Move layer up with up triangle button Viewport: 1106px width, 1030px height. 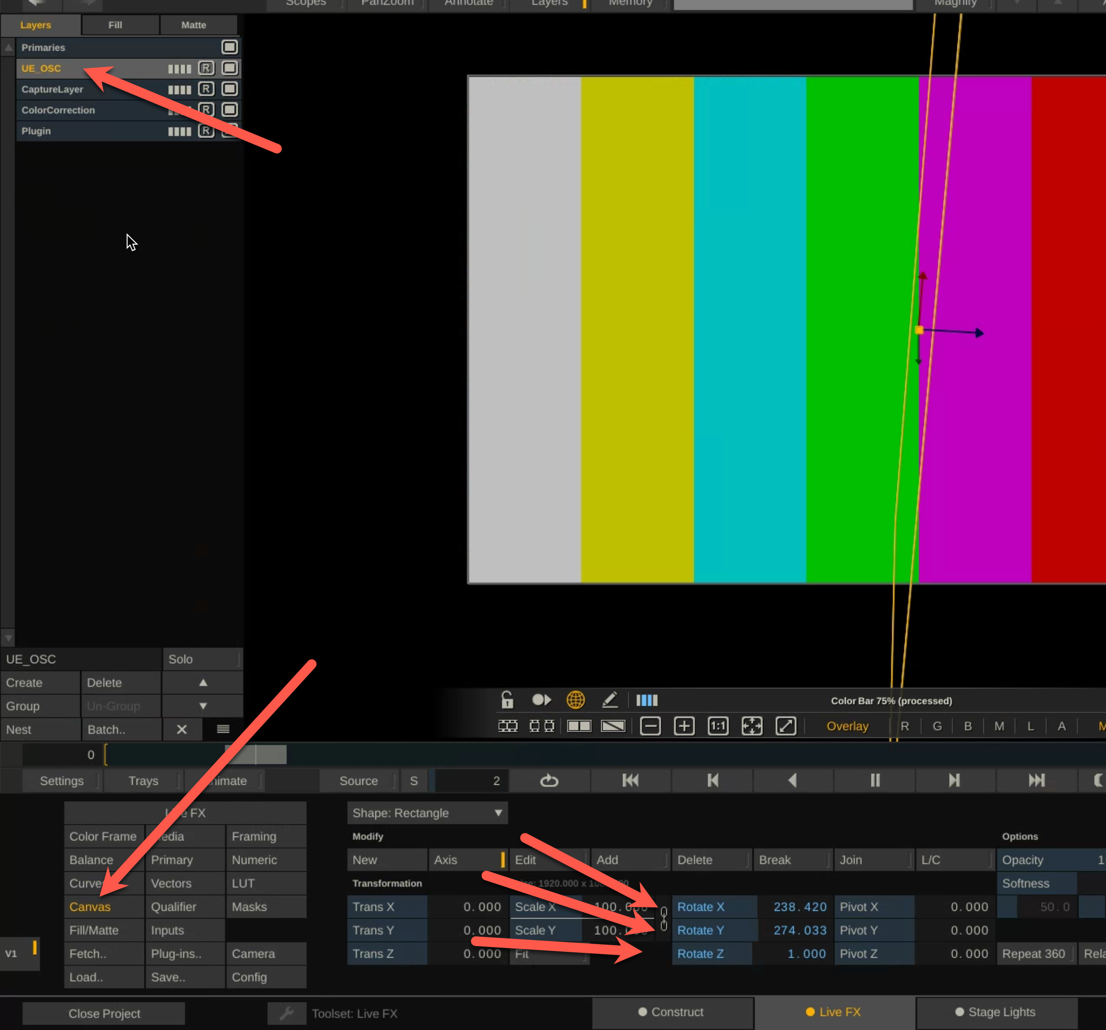tap(203, 682)
